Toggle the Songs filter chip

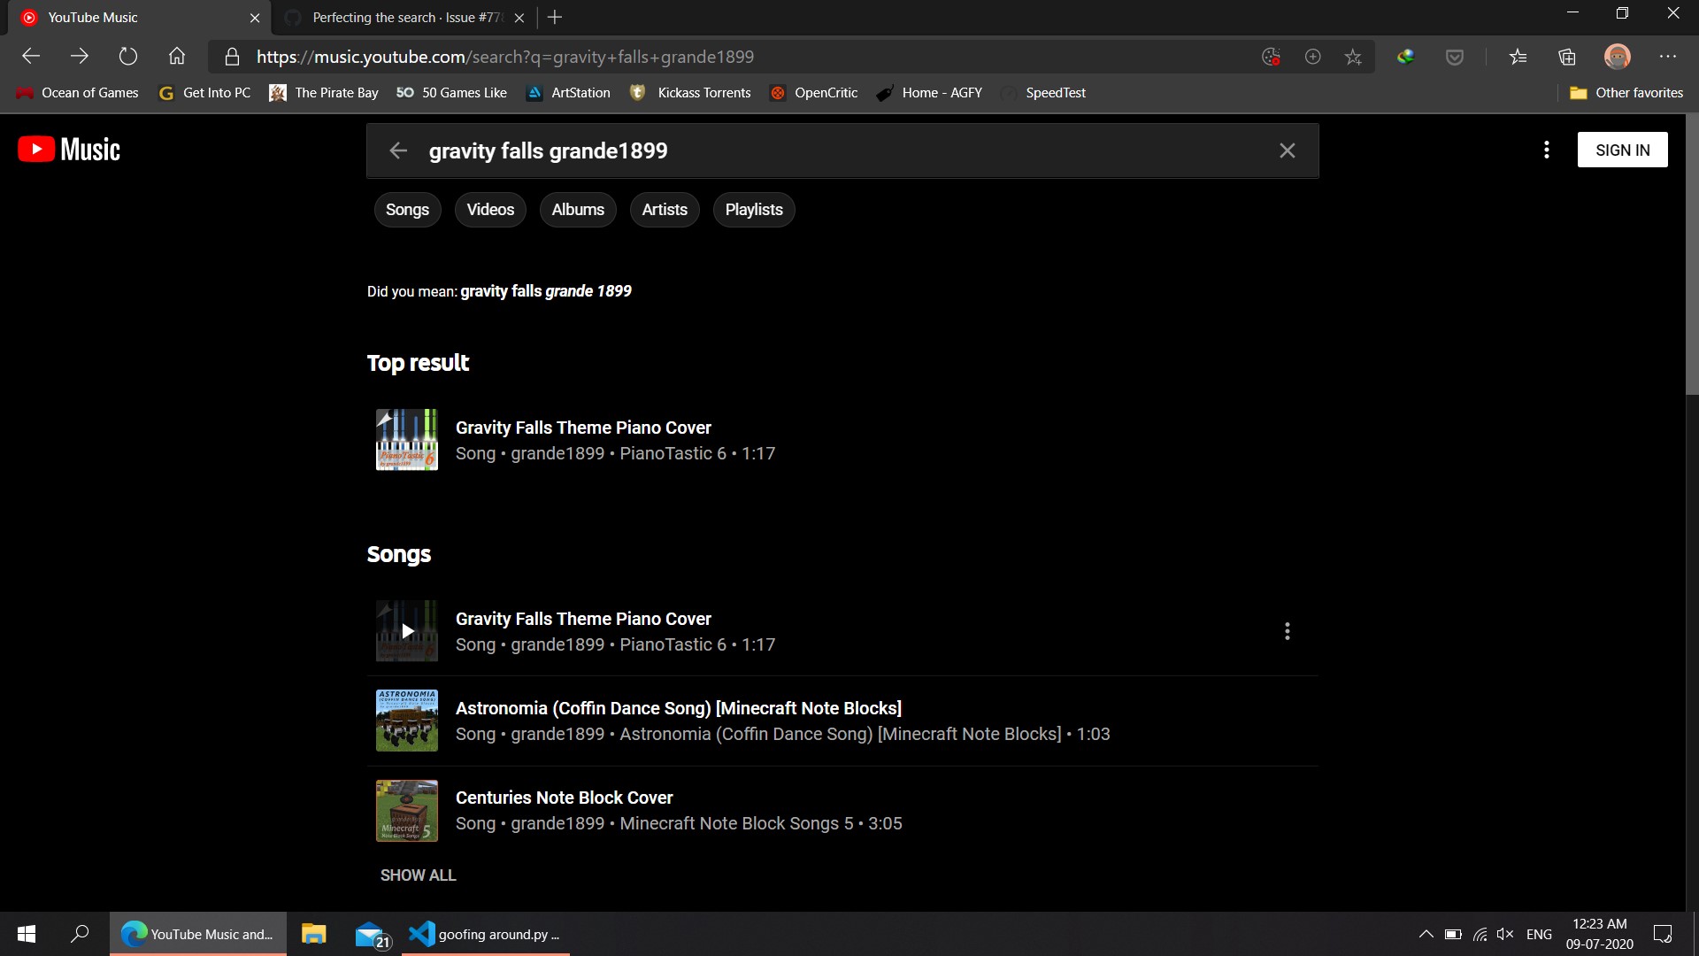(x=407, y=210)
